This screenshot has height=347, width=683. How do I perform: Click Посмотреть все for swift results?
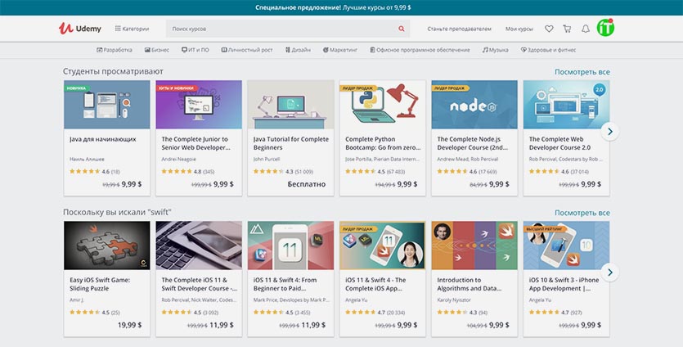582,213
